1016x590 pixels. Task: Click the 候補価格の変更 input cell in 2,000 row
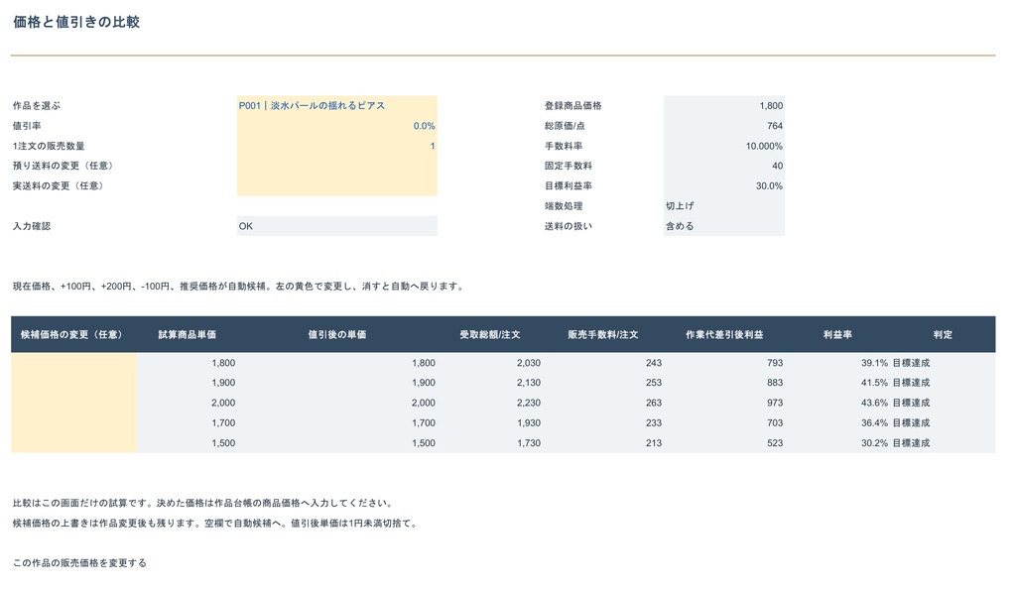tap(73, 403)
